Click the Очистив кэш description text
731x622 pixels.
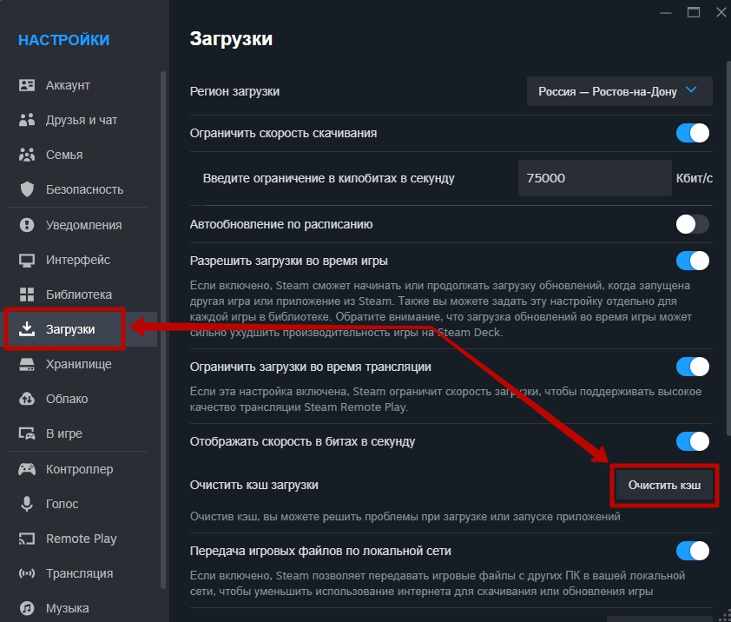[x=405, y=517]
